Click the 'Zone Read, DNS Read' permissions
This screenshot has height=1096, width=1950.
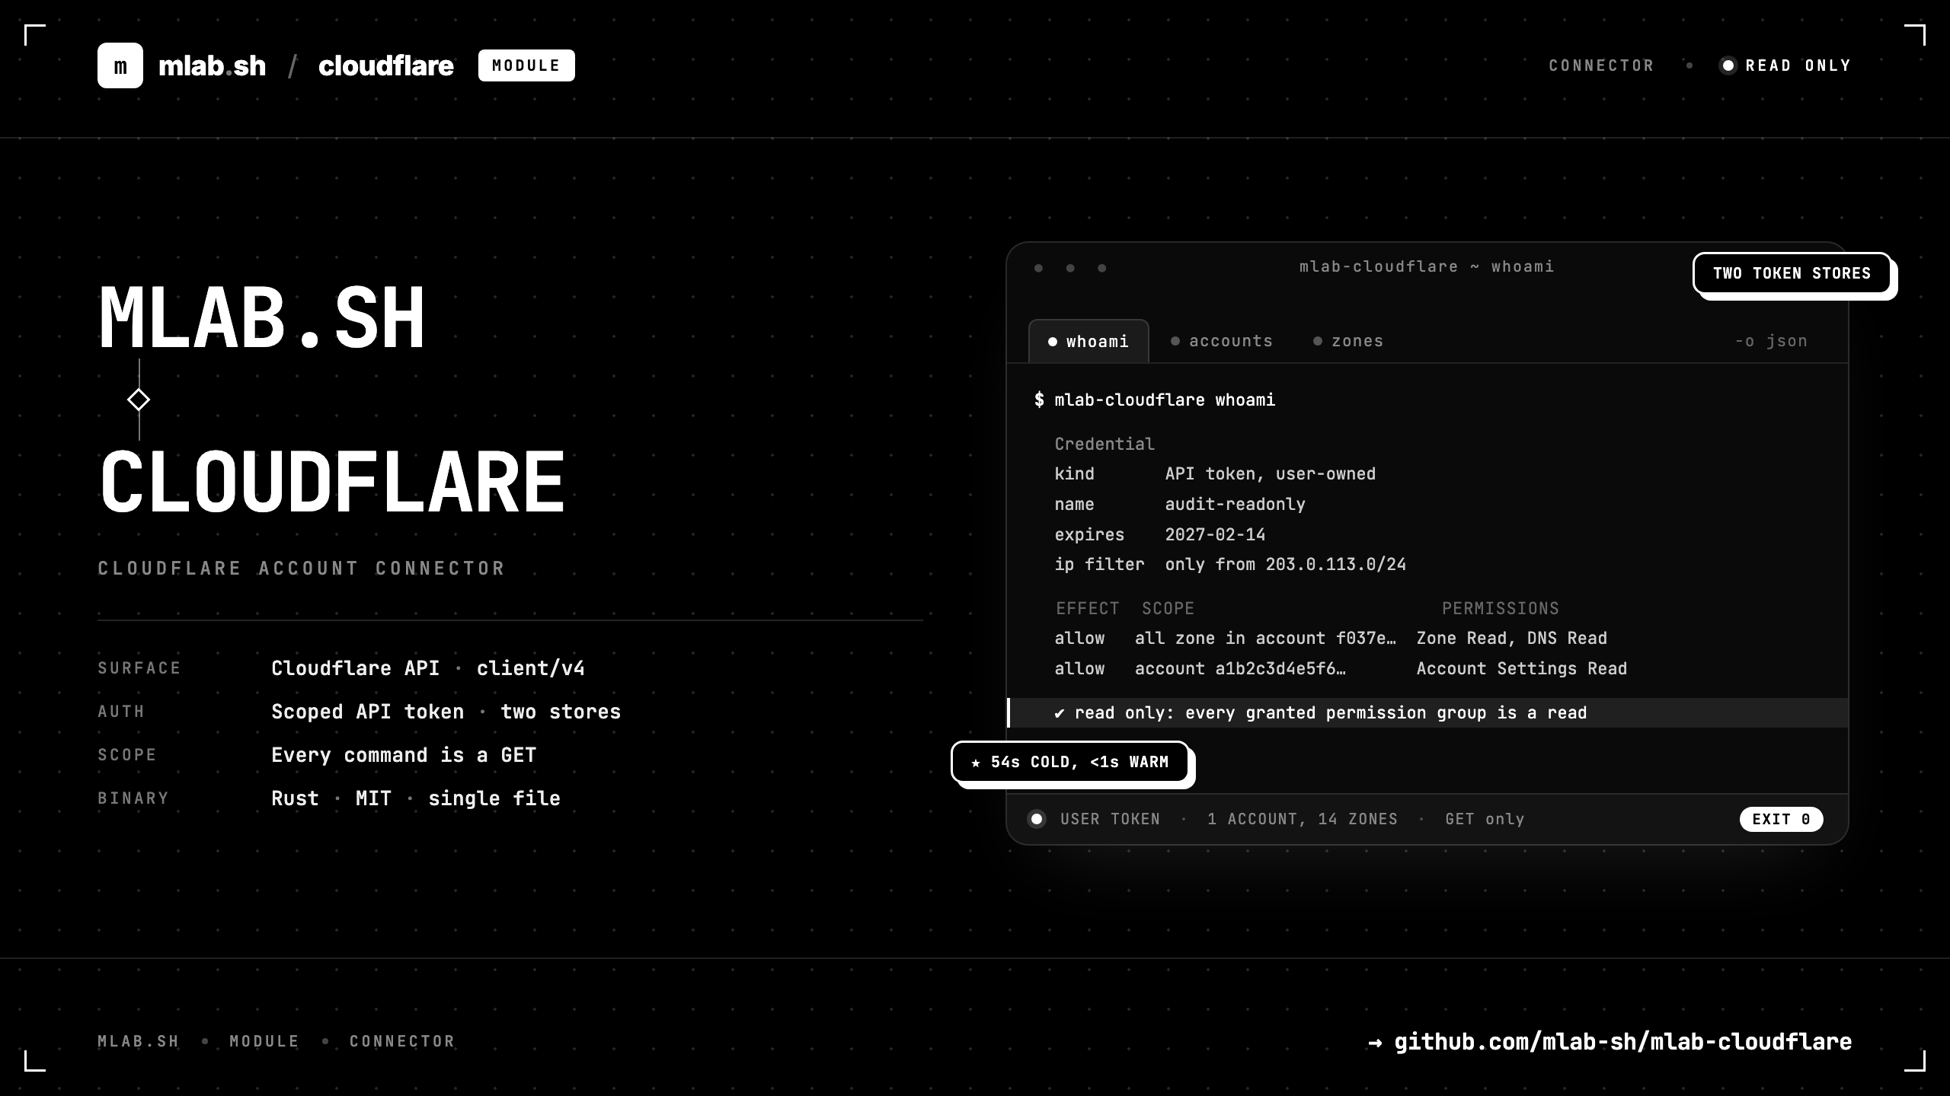pyautogui.click(x=1512, y=638)
